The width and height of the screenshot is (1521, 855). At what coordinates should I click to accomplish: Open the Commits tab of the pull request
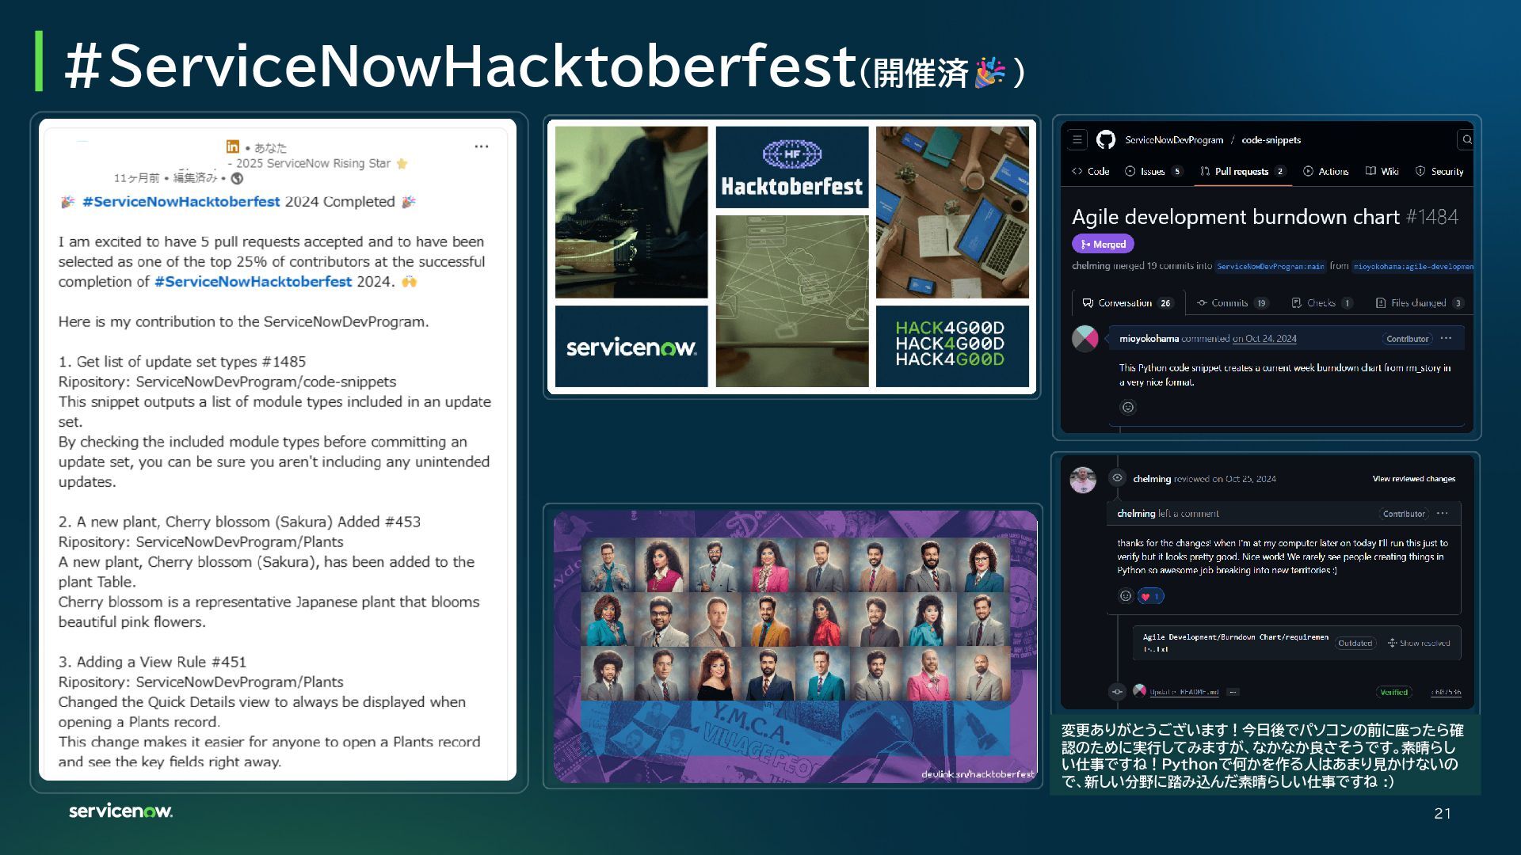tap(1229, 303)
